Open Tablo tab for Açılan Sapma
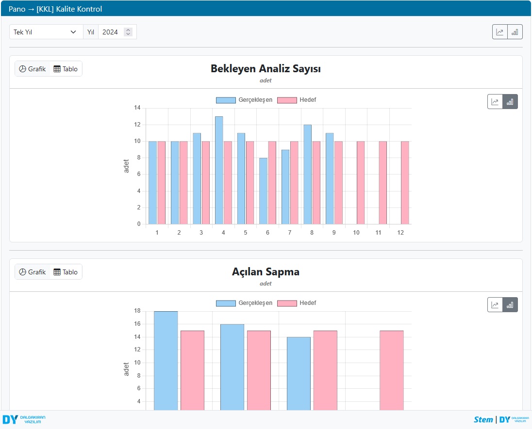Viewport: 532px width, 429px height. pyautogui.click(x=66, y=272)
